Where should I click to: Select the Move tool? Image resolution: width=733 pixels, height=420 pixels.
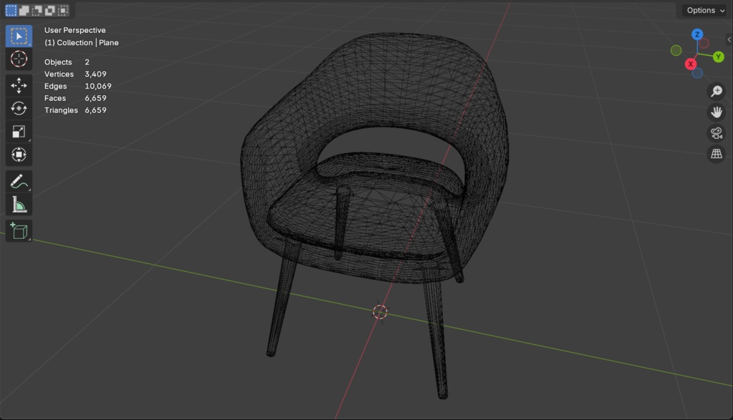click(19, 84)
